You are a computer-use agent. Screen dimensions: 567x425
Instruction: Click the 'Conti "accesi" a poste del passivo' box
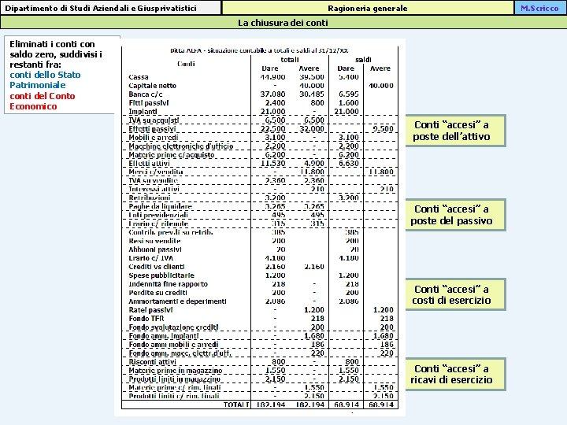455,215
